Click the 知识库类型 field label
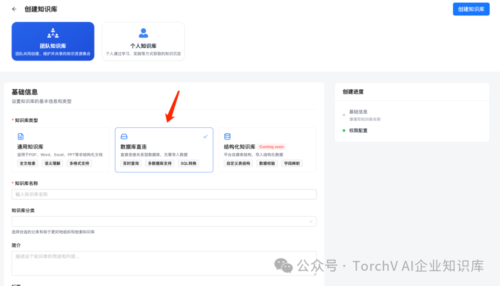 [26, 120]
